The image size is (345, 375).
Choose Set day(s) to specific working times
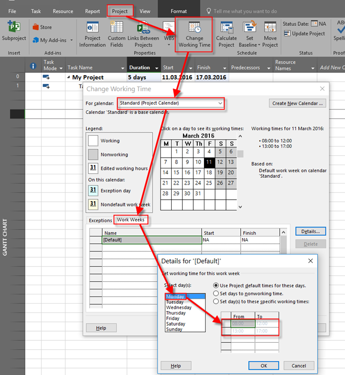[217, 301]
